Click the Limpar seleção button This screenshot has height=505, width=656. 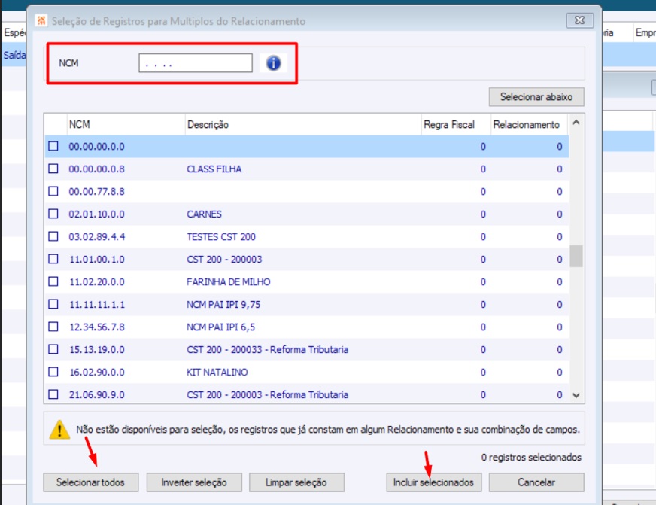pos(296,482)
